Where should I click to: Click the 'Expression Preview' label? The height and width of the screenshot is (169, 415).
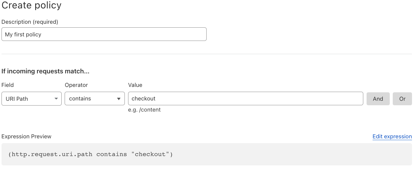(26, 137)
